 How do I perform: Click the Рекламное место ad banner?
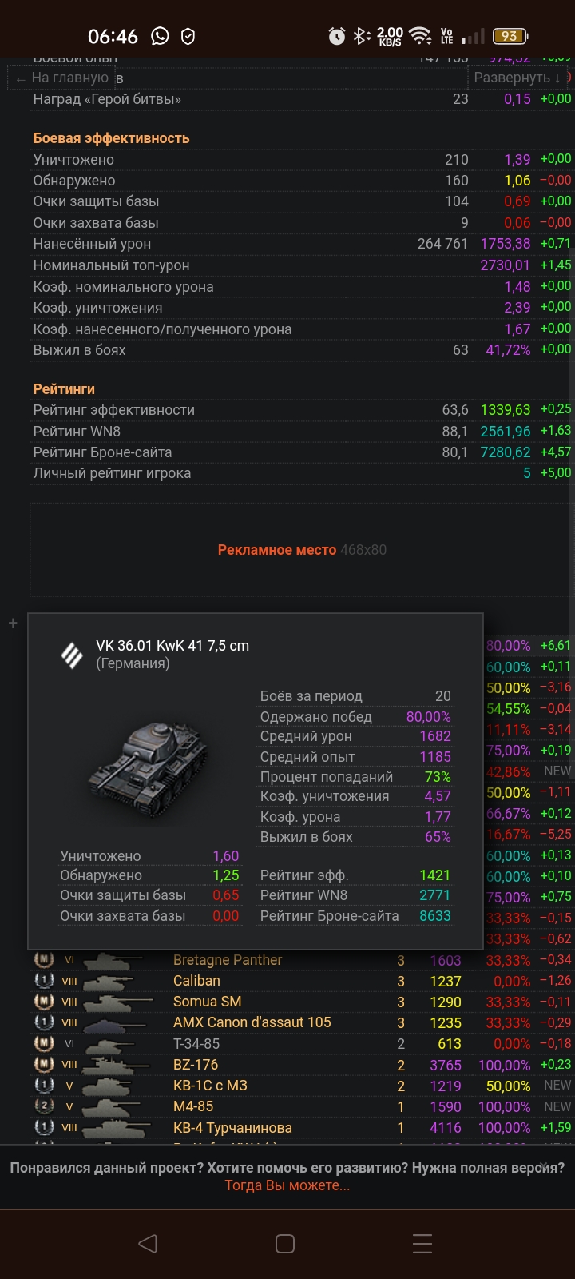(x=301, y=550)
